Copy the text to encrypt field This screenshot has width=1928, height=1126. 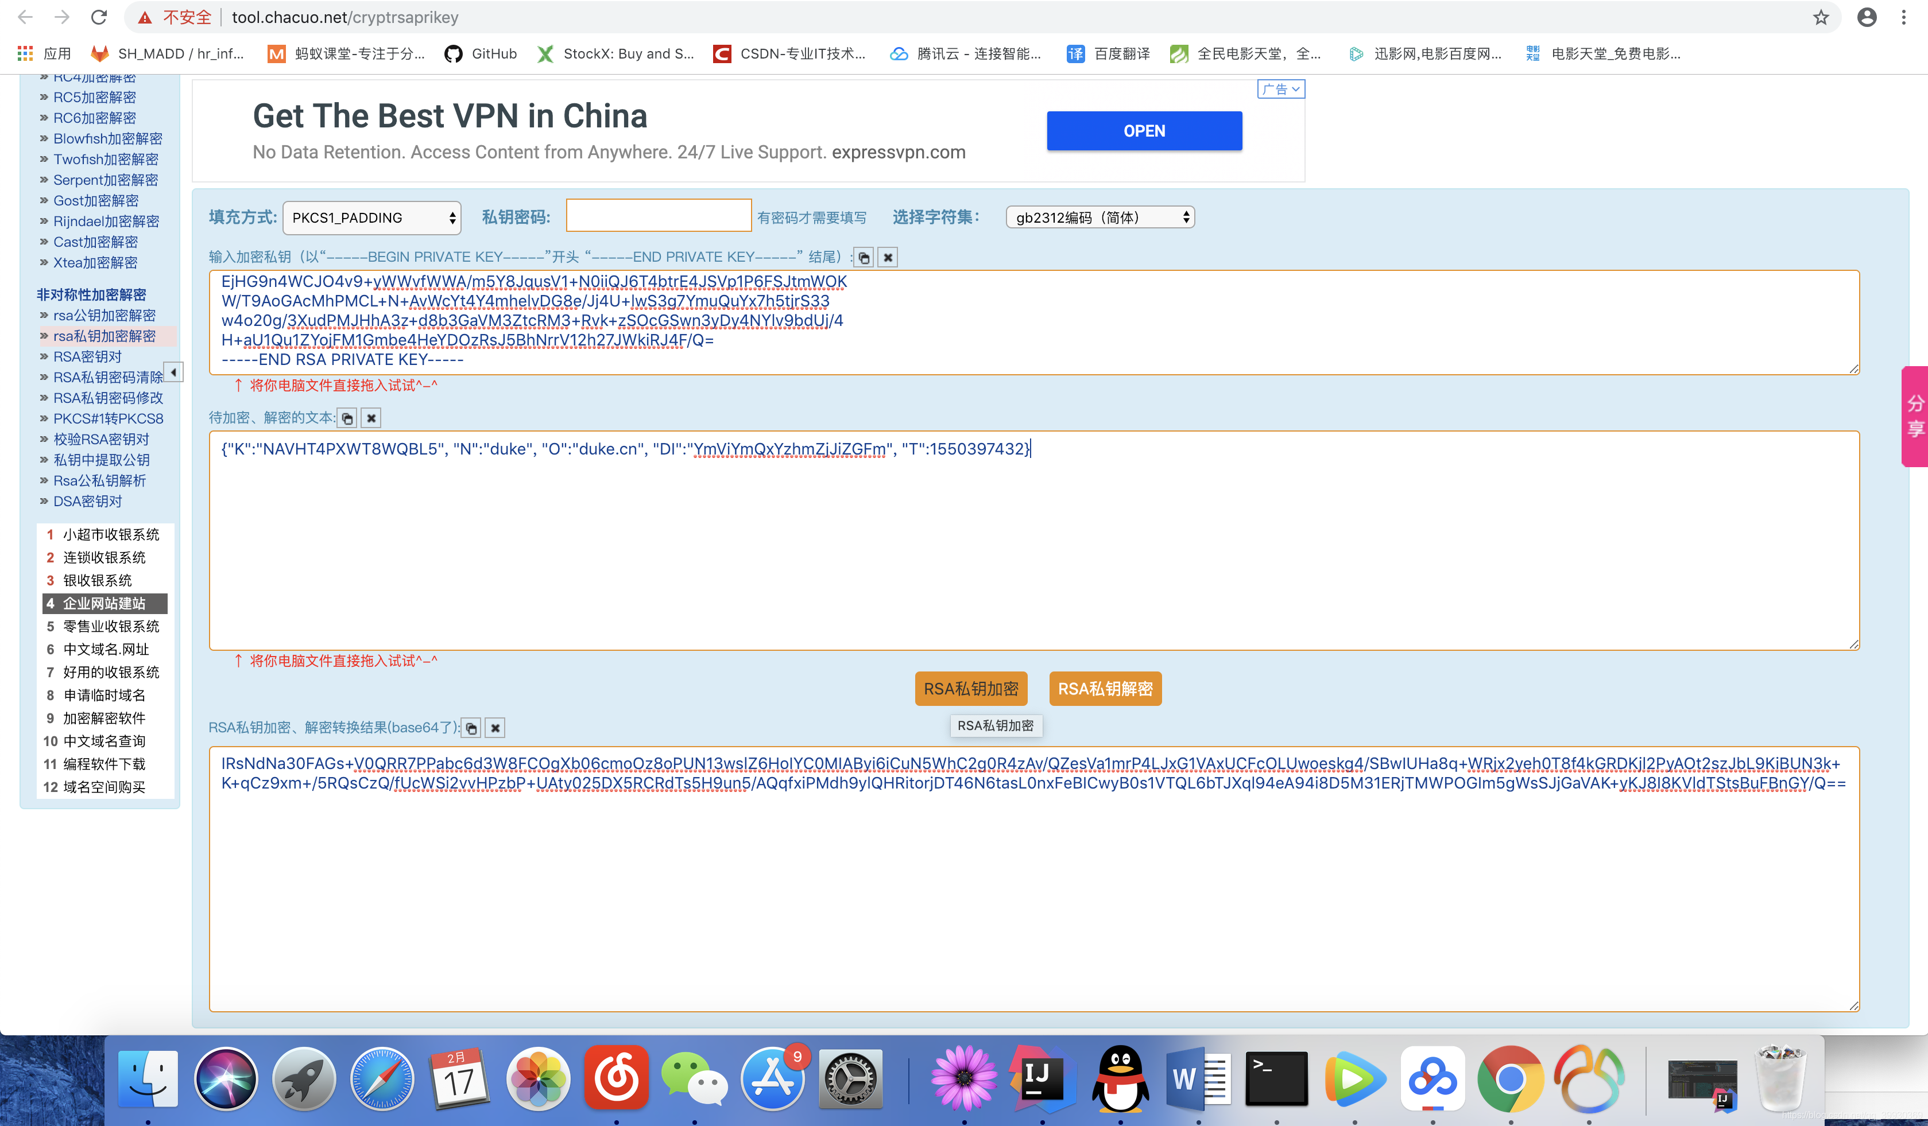347,418
